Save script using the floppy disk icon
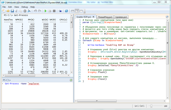171x110 pixels. point(12,11)
